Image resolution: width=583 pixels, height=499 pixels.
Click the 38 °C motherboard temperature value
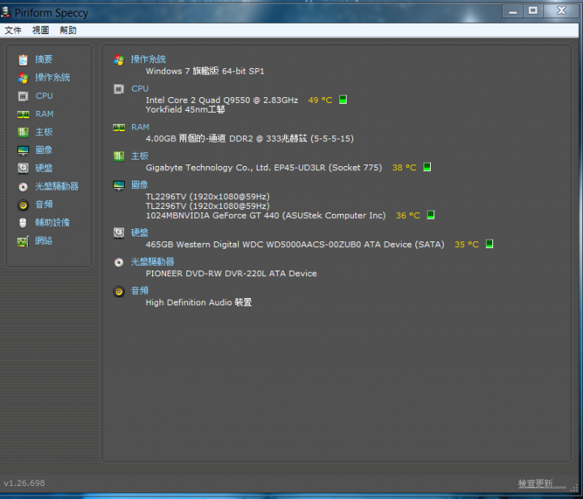(x=404, y=168)
